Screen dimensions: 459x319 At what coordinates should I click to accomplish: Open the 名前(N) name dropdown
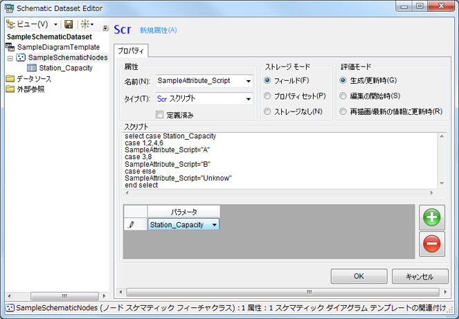tap(248, 81)
